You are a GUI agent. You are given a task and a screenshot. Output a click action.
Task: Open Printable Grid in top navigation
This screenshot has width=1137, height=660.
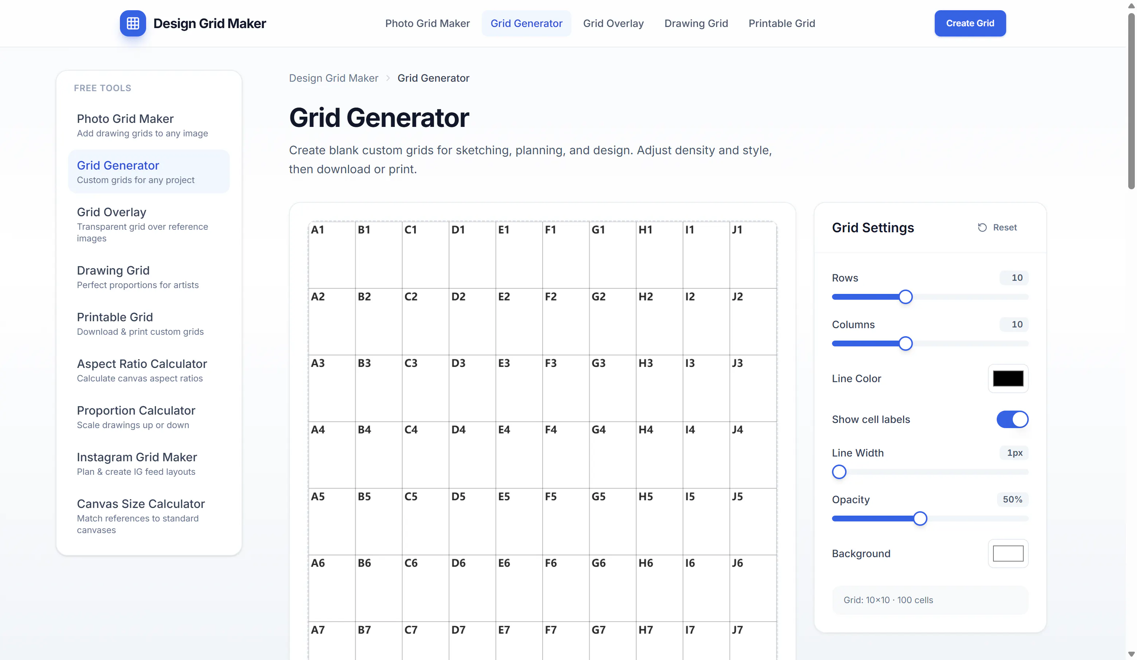coord(781,23)
